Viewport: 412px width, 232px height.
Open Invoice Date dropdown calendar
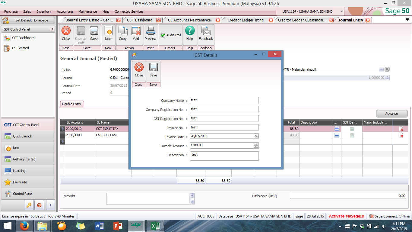(256, 136)
